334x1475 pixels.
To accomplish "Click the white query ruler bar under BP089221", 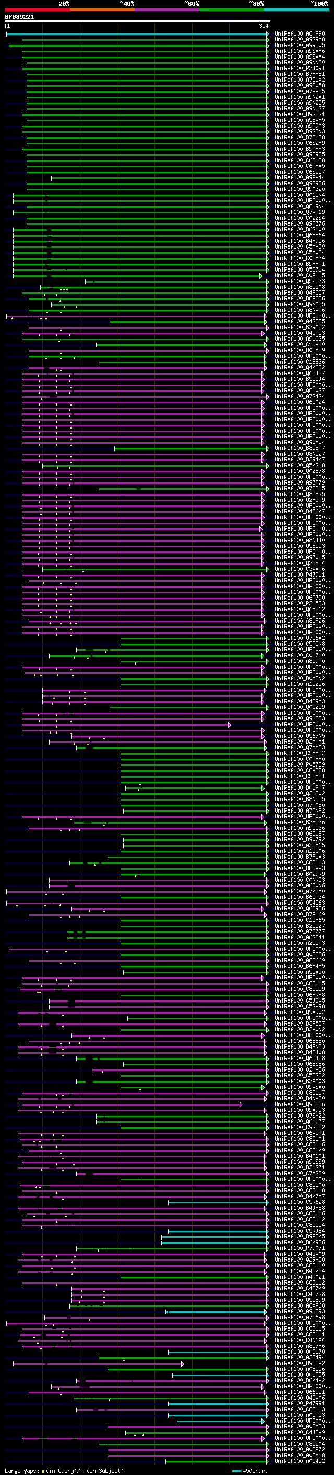I will coord(137,22).
